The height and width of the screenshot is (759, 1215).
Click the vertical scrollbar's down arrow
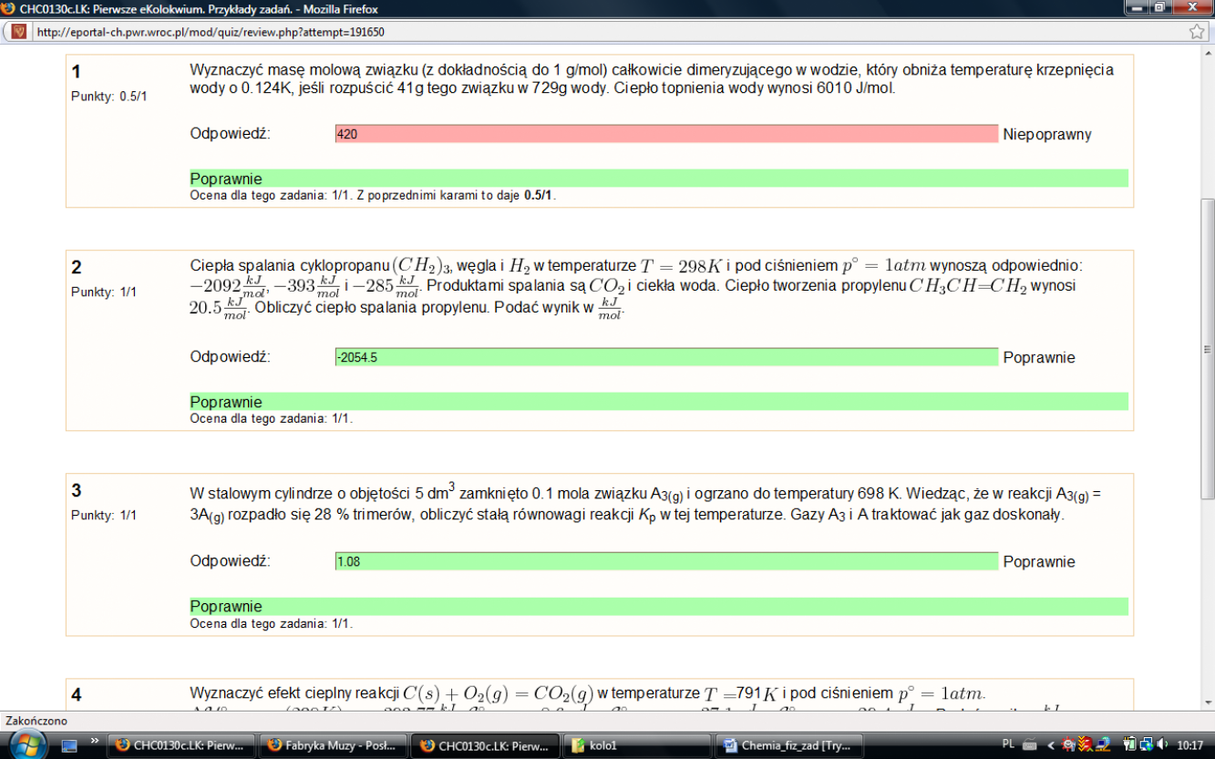1207,702
